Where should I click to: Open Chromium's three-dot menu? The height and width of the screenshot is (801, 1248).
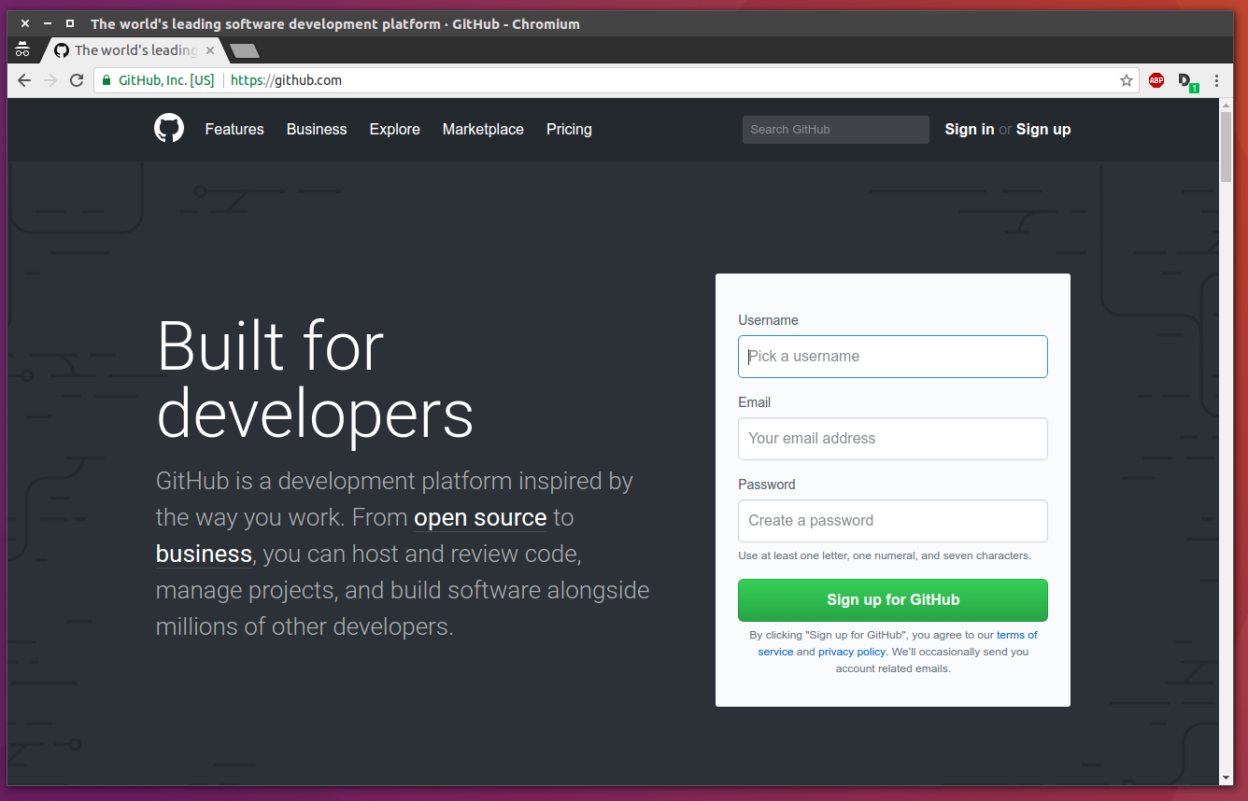pyautogui.click(x=1216, y=80)
